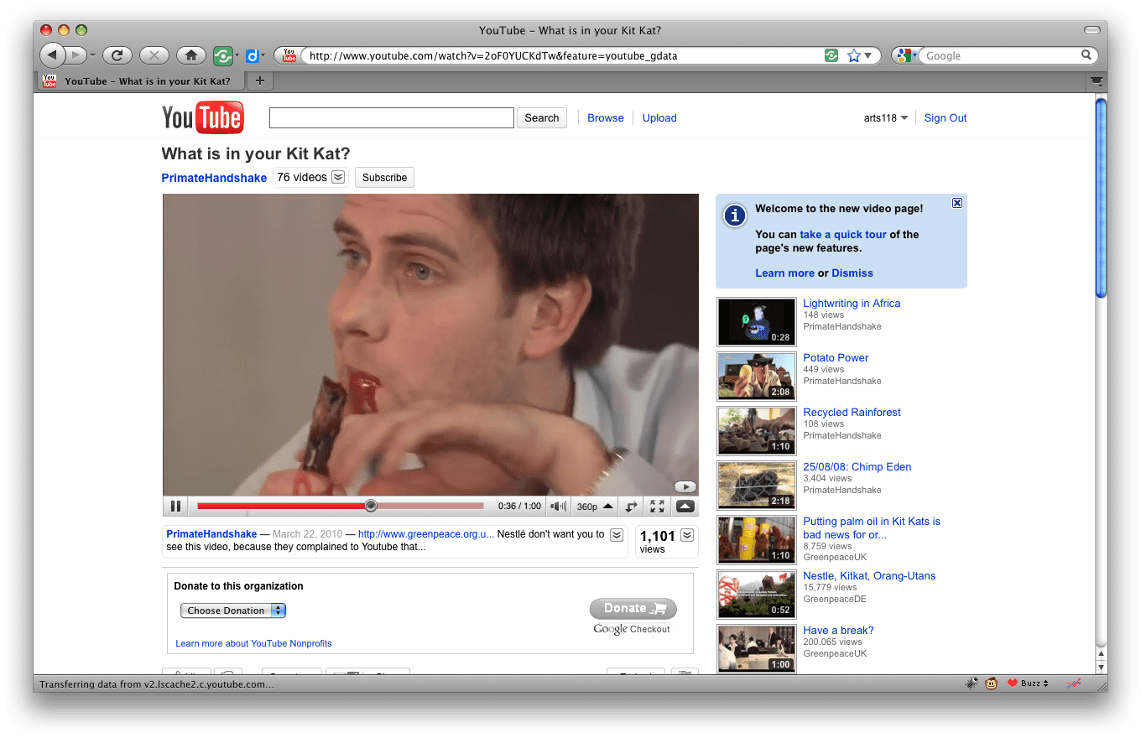
Task: Bookmark this page with the star icon
Action: [x=854, y=55]
